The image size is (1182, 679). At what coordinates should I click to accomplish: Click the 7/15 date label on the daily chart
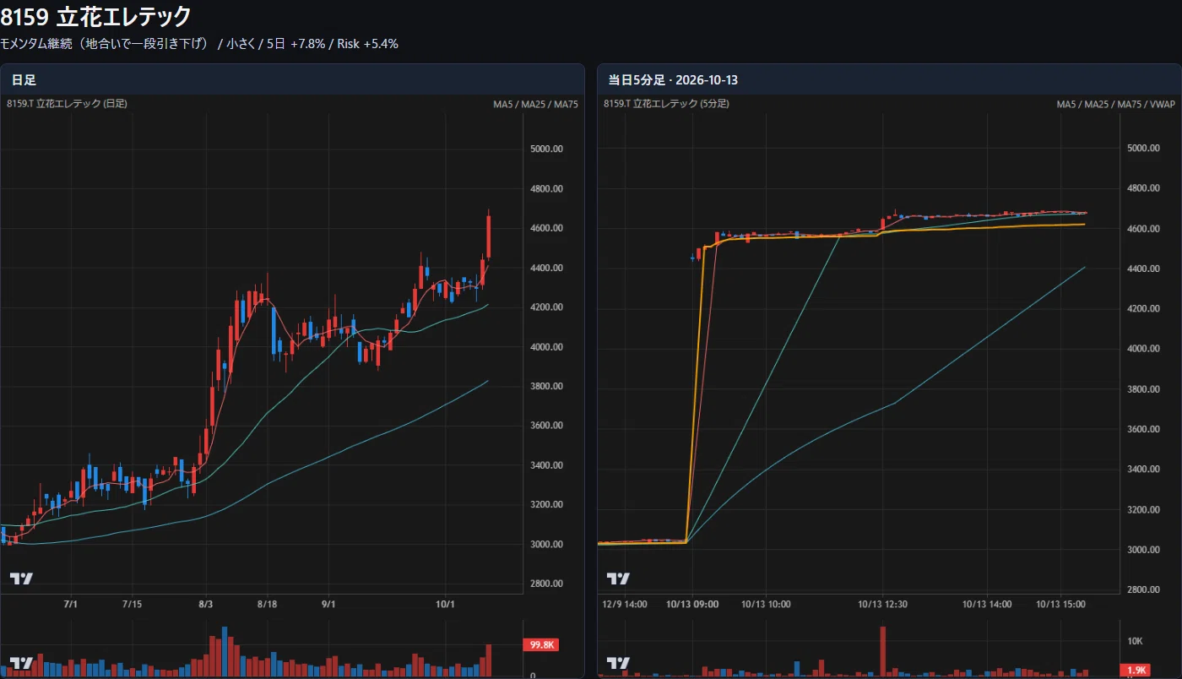pyautogui.click(x=133, y=605)
